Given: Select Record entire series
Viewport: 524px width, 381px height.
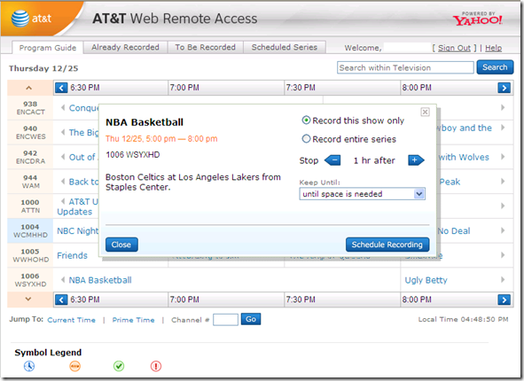Looking at the screenshot, I should click(306, 138).
